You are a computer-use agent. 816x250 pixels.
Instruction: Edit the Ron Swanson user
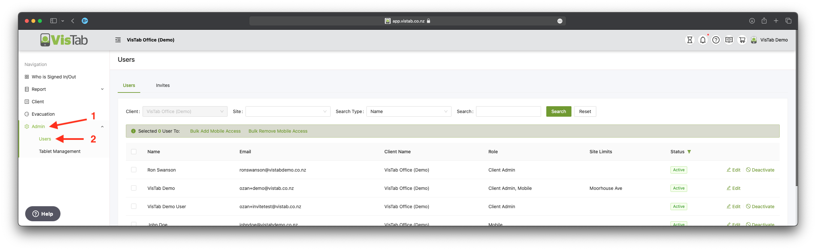(733, 170)
